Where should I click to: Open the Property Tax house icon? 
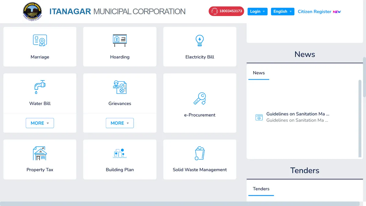(x=40, y=153)
